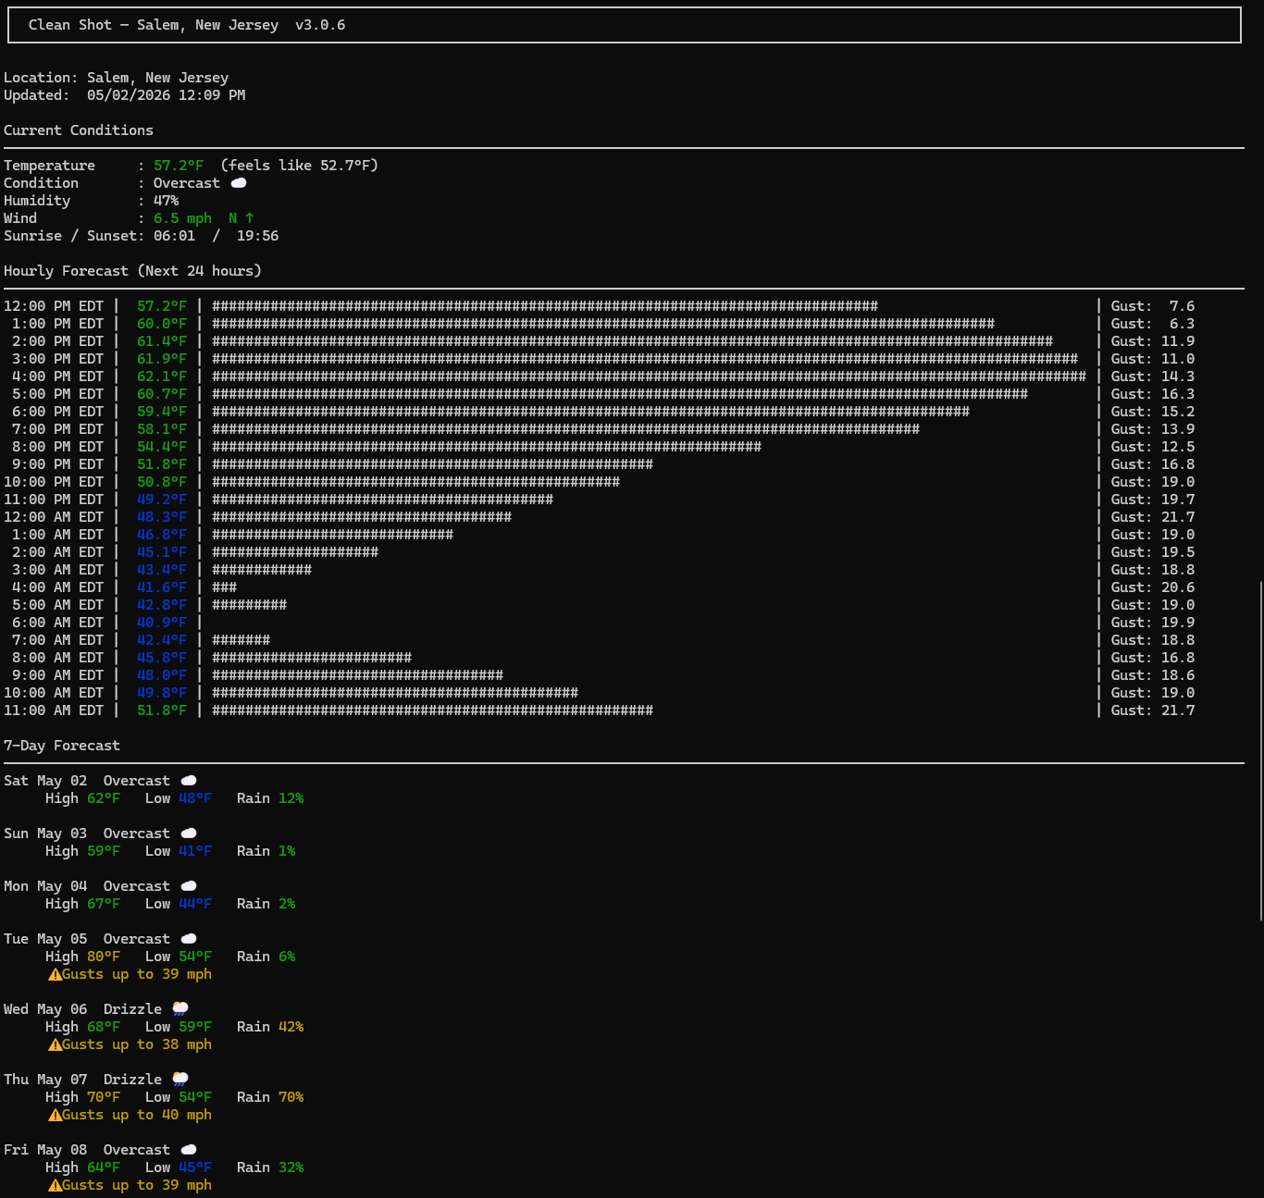Screen dimensions: 1264x1198
Task: Click the 3:00 AM EDT hourly row label
Action: pos(57,570)
